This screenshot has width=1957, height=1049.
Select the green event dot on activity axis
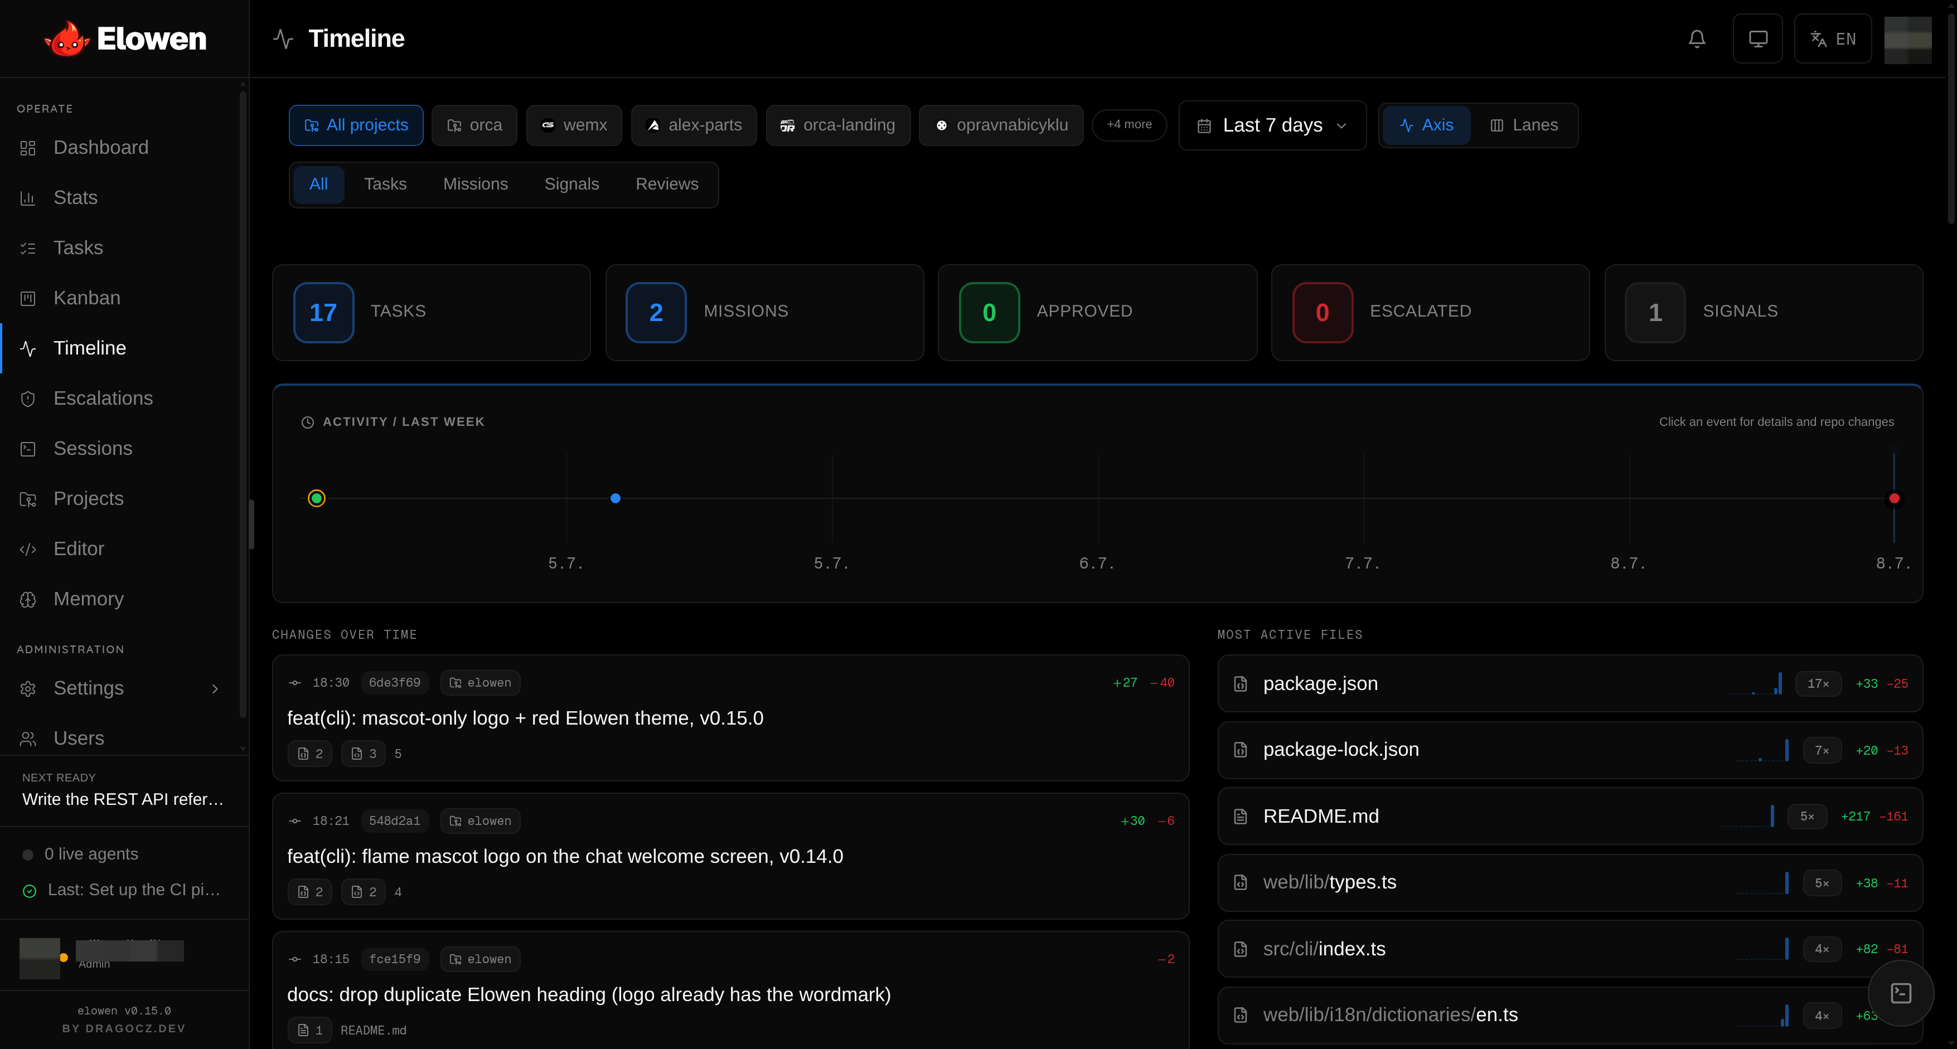[x=317, y=498]
